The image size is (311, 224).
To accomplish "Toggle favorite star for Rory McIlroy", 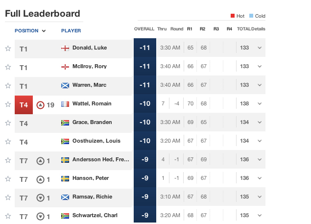I will 8,67.
